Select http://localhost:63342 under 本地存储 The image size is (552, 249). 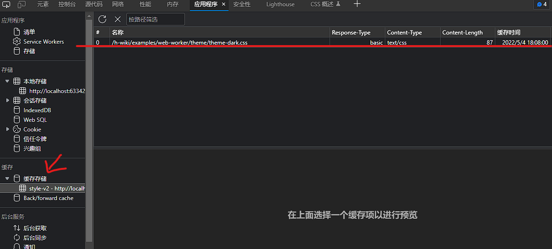tap(57, 91)
